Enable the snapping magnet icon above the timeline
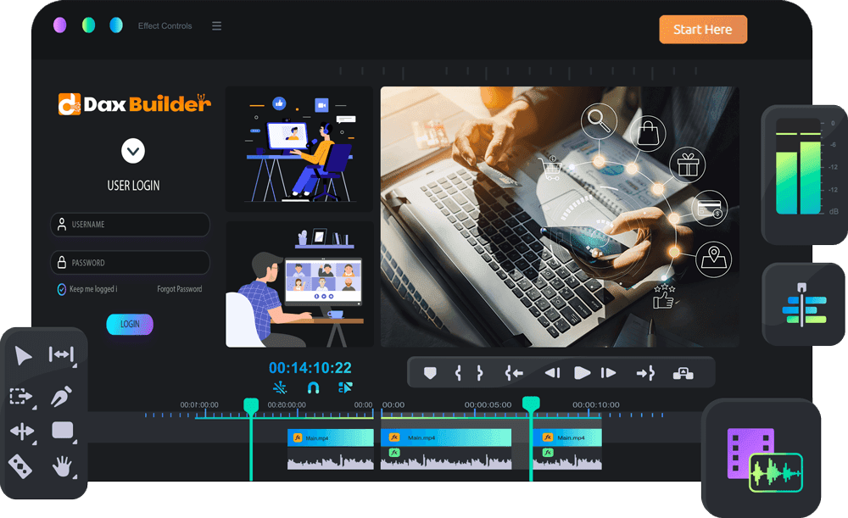The height and width of the screenshot is (518, 848). [x=313, y=387]
